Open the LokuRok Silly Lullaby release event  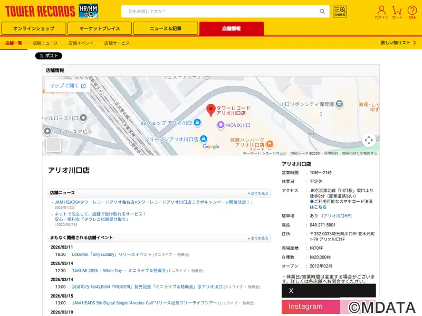click(x=112, y=254)
